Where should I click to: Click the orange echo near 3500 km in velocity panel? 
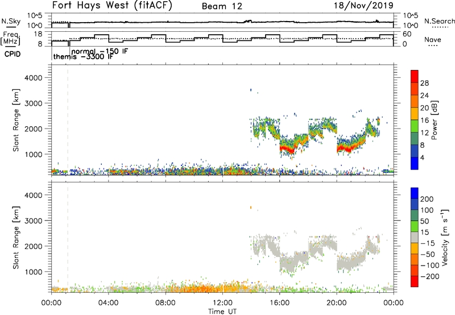click(251, 208)
